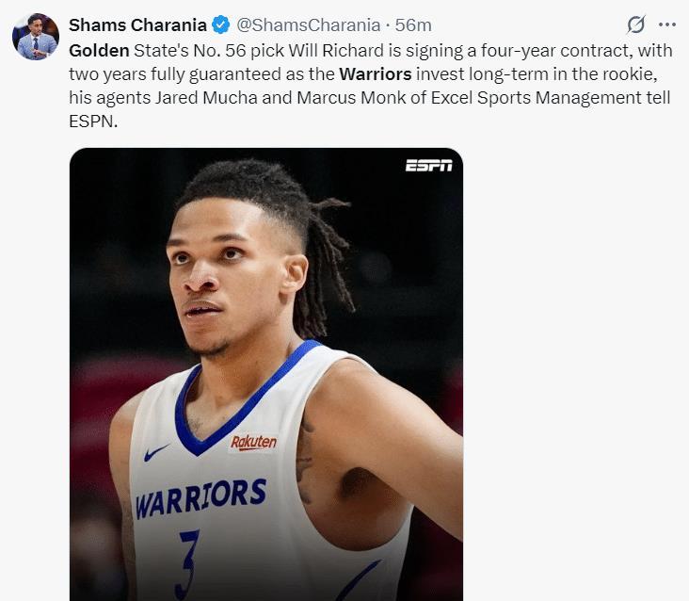
Task: Click the bold Warriors word in the post text
Action: pyautogui.click(x=374, y=74)
